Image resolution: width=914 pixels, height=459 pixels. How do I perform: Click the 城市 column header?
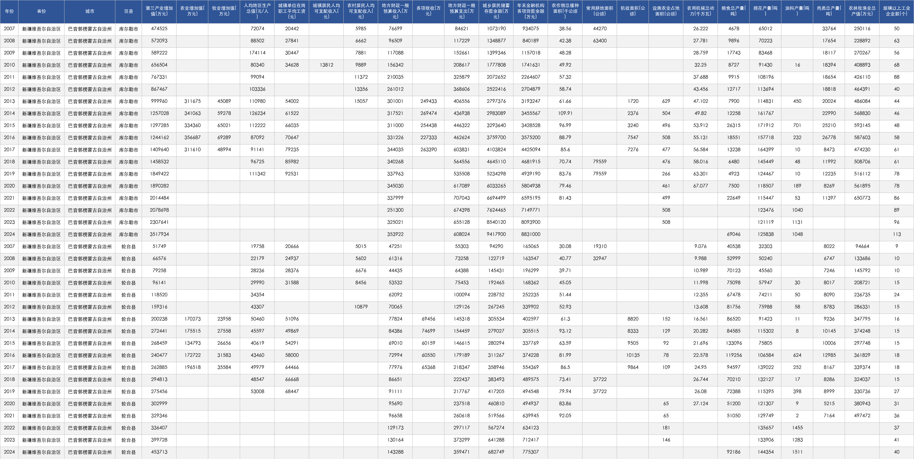coord(90,11)
